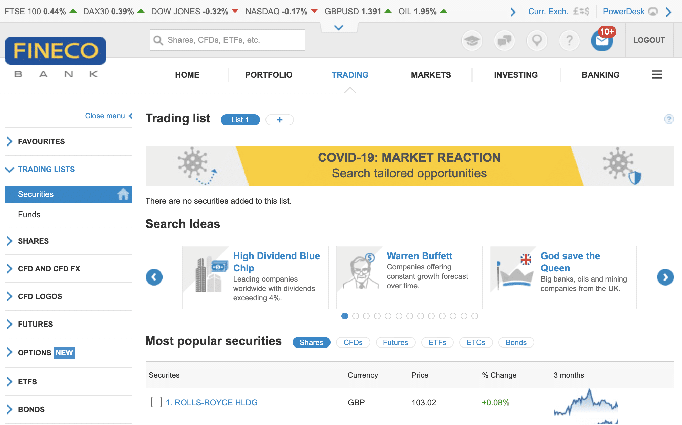This screenshot has width=682, height=425.
Task: Open the Rolls-Royce 3 months sparkline chart
Action: pos(586,402)
